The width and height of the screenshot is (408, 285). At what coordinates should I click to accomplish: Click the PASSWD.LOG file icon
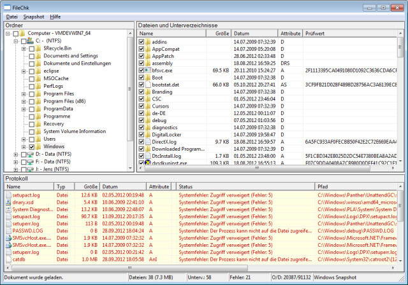tap(8, 231)
